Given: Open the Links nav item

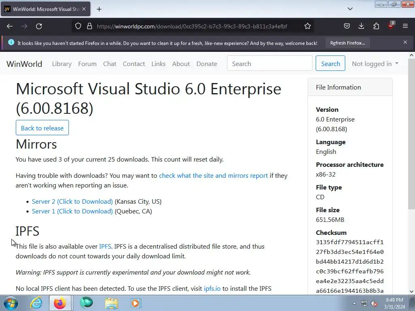Looking at the screenshot, I should (158, 64).
